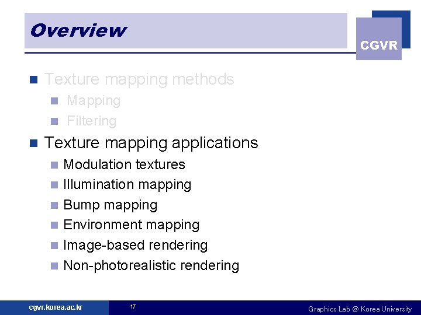Screen dimensions: 421x315
Task: Open the cgvr.korea.ac.kr footer link
Action: point(56,307)
